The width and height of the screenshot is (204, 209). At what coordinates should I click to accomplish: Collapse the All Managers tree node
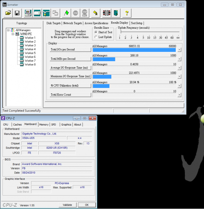pos(8,30)
